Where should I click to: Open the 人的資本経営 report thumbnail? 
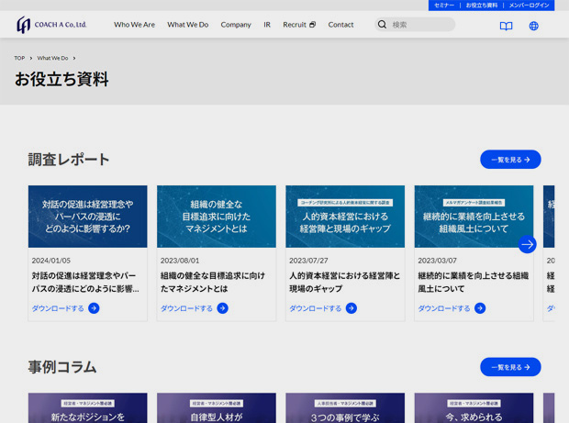[345, 217]
